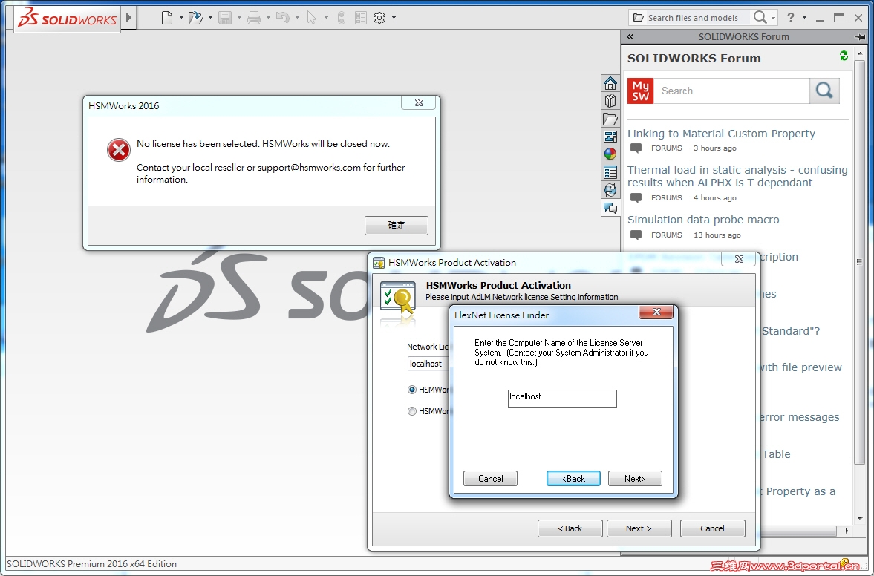Click the Rebuild traffic light icon
This screenshot has width=874, height=576.
pos(342,18)
